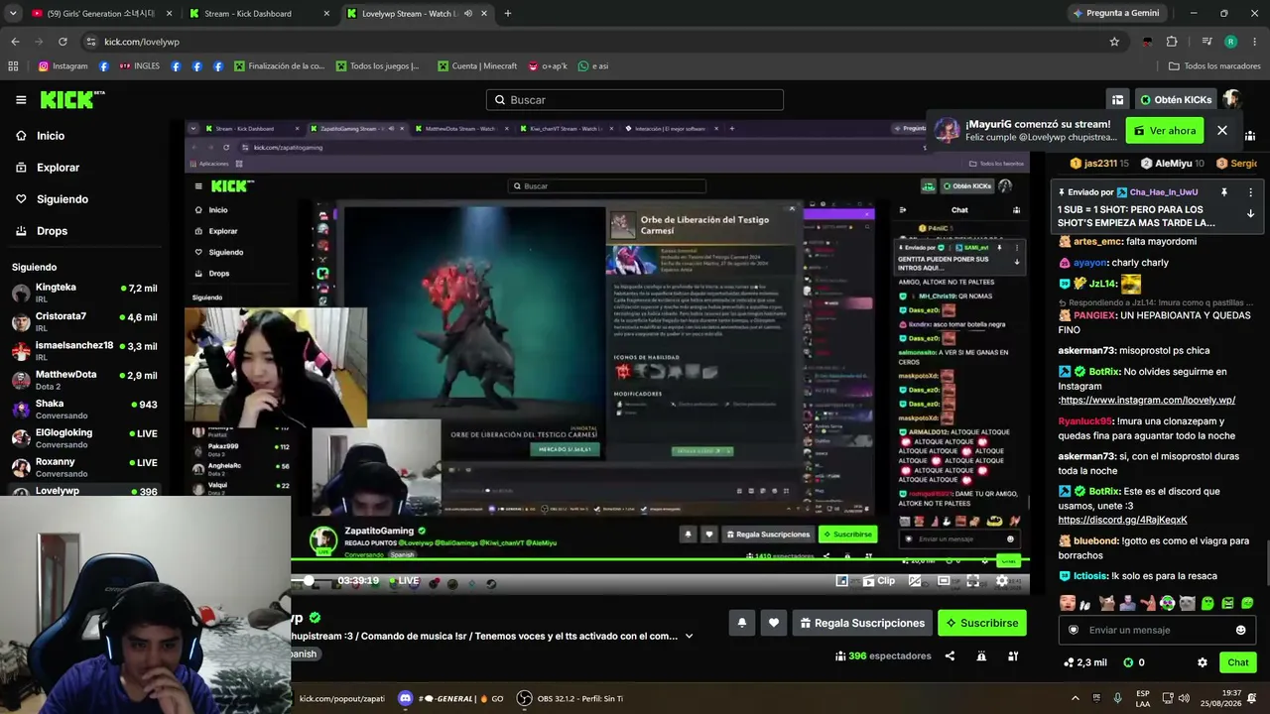
Task: Toggle fullscreen in the video player
Action: point(972,581)
